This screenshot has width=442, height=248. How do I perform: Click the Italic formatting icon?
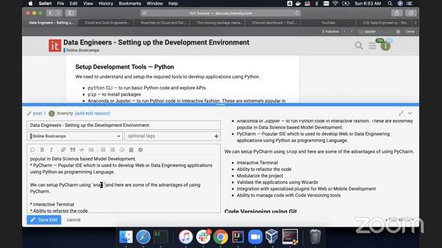[51, 150]
